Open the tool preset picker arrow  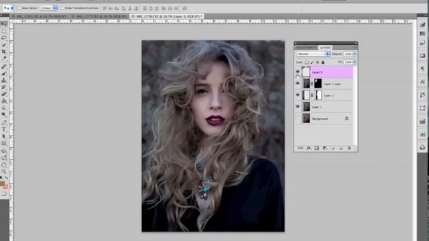pos(12,8)
